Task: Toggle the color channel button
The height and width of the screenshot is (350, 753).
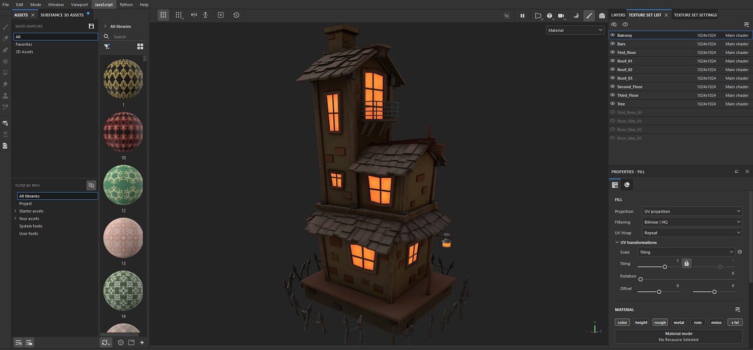Action: click(622, 322)
